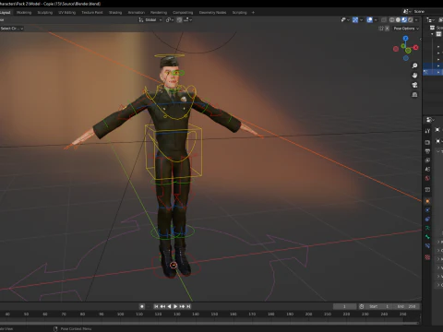Open the UV Editing workspace tab
Viewport: 443px width, 332px height.
(x=67, y=13)
